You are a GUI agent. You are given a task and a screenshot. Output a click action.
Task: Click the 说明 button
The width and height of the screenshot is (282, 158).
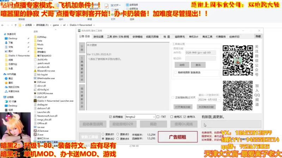pyautogui.click(x=182, y=65)
